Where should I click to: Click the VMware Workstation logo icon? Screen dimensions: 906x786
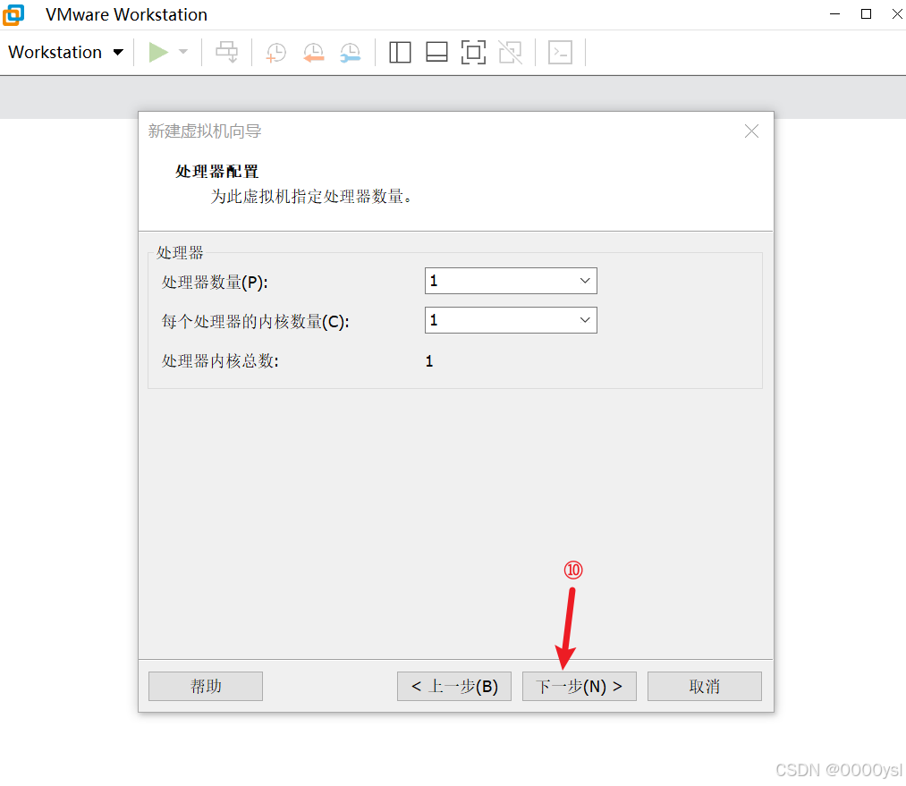coord(14,14)
